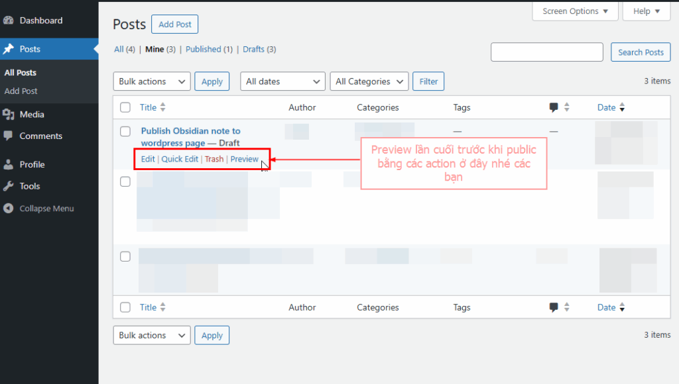
Task: Click the Media icon in sidebar
Action: tap(9, 115)
